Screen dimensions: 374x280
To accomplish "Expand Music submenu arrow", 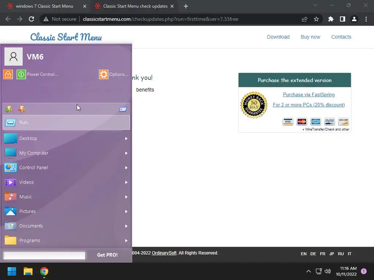I will [126, 197].
